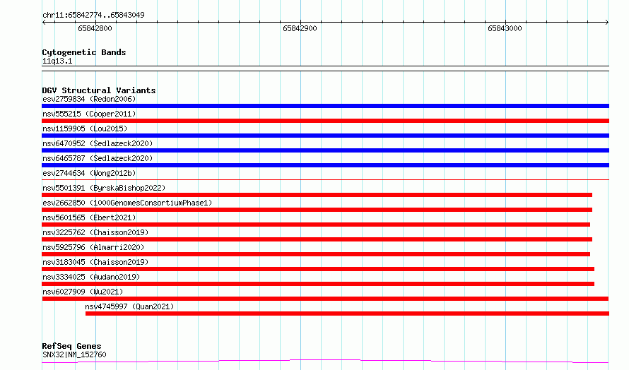Image resolution: width=629 pixels, height=370 pixels.
Task: Select the blue bar under esv2759834
Action: (x=325, y=106)
